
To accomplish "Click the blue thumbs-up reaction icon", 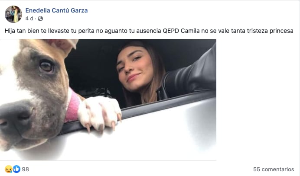I will tap(16, 169).
